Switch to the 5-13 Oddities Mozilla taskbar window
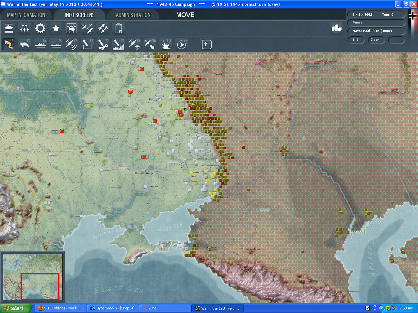This screenshot has height=313, width=418. tap(60, 308)
